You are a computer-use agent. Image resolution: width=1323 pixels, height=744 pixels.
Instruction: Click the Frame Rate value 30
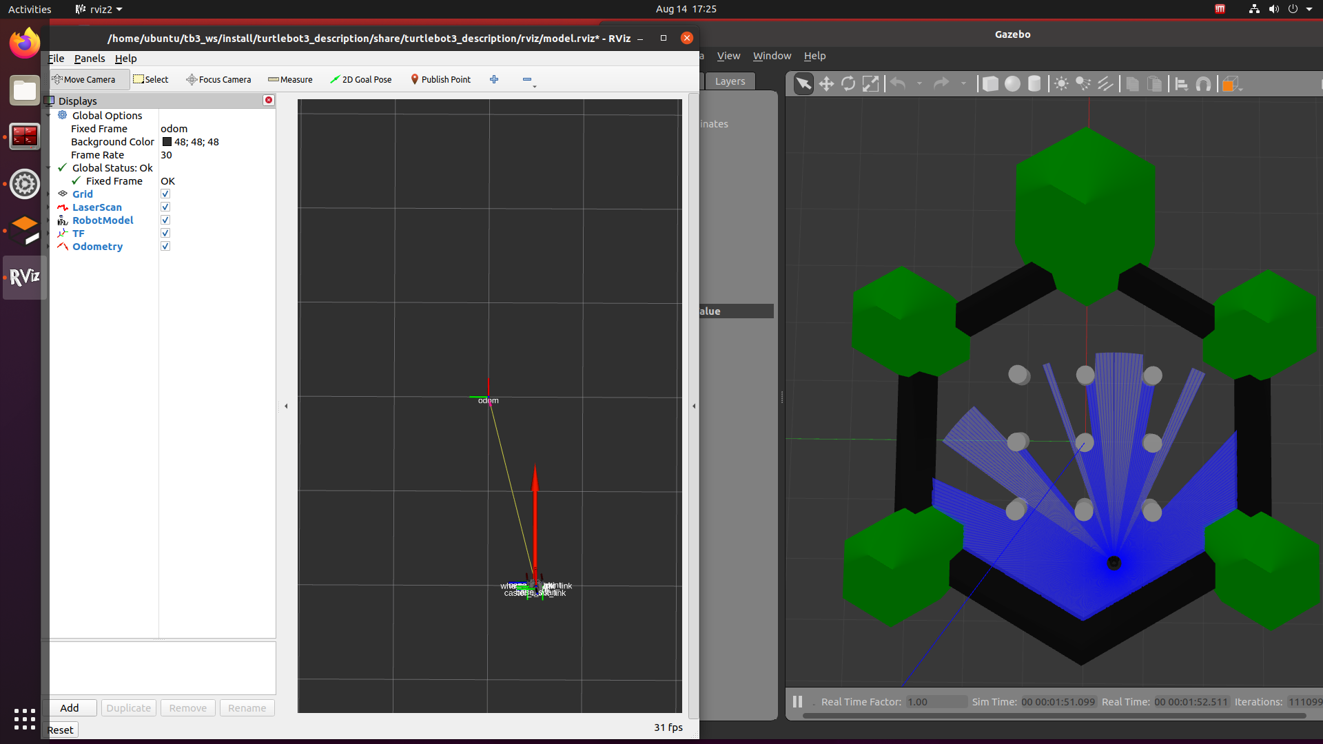(x=166, y=155)
